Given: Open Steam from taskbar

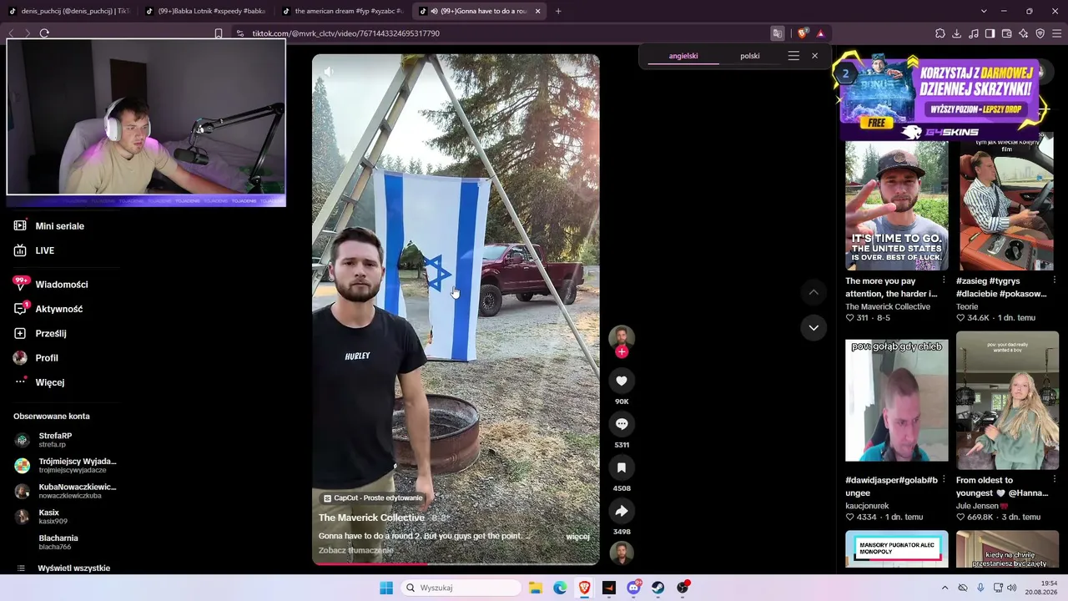Looking at the screenshot, I should pyautogui.click(x=658, y=588).
